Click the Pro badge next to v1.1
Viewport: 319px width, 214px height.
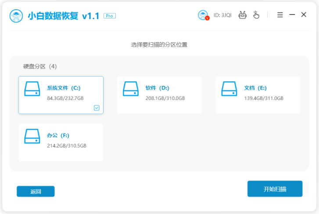[109, 16]
